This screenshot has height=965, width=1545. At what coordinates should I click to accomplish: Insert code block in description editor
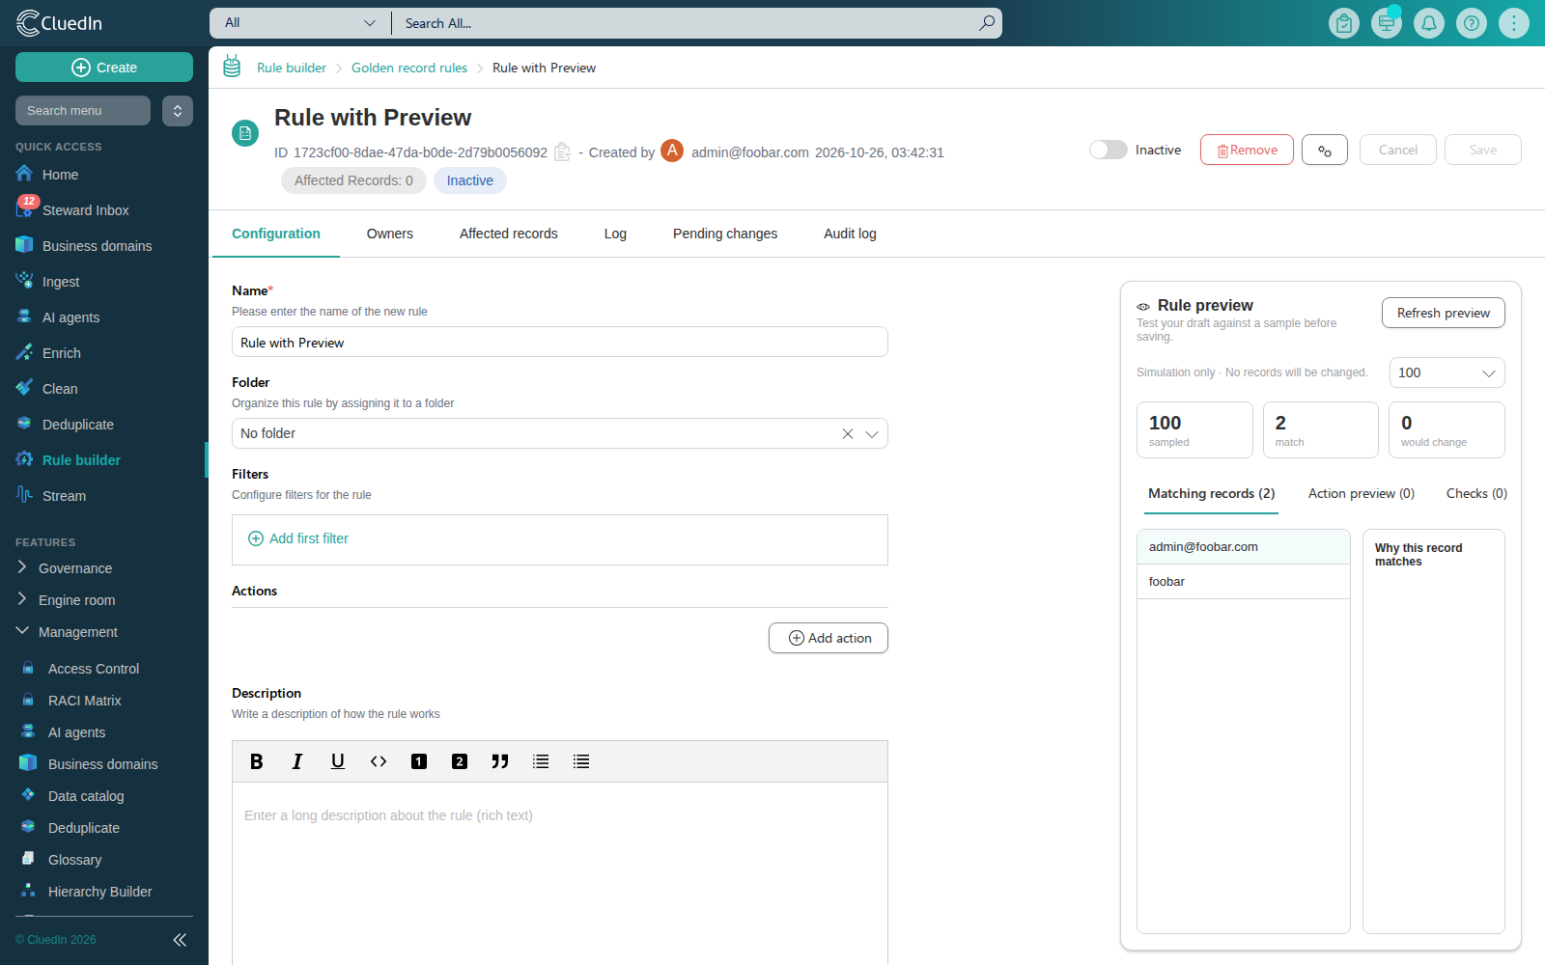pos(379,761)
